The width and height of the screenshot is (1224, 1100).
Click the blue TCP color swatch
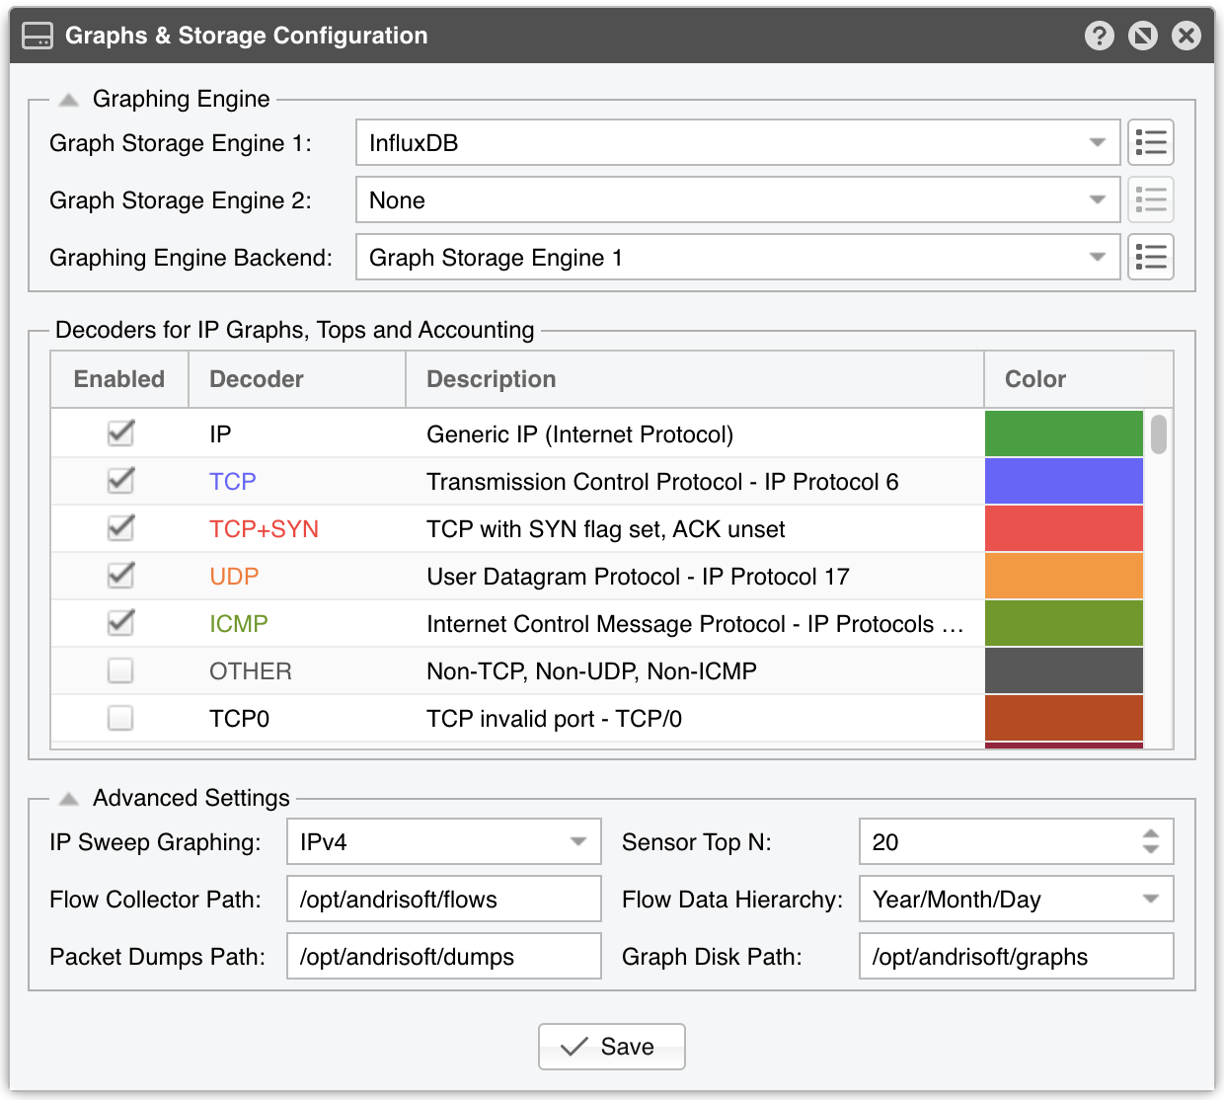(x=1064, y=481)
